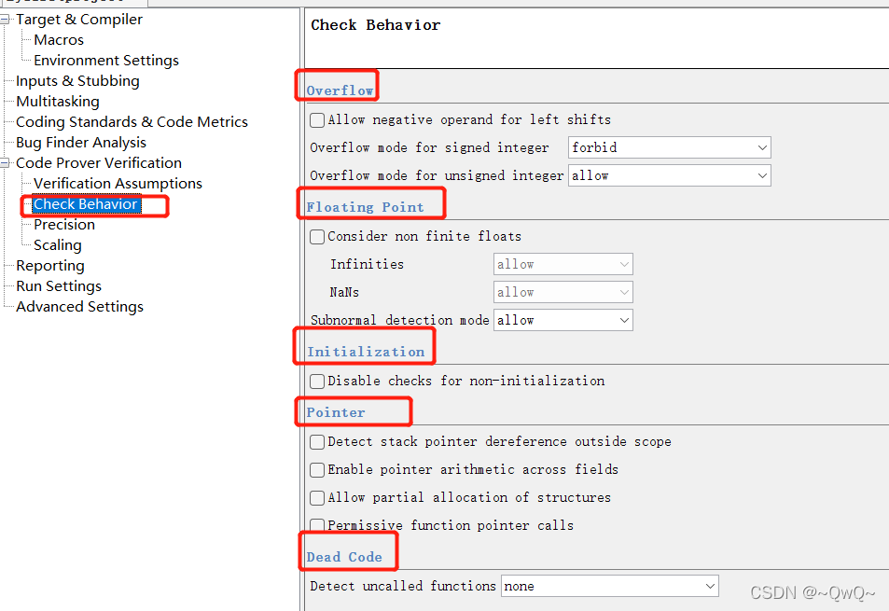
Task: Select the Macros tree item
Action: 59,39
